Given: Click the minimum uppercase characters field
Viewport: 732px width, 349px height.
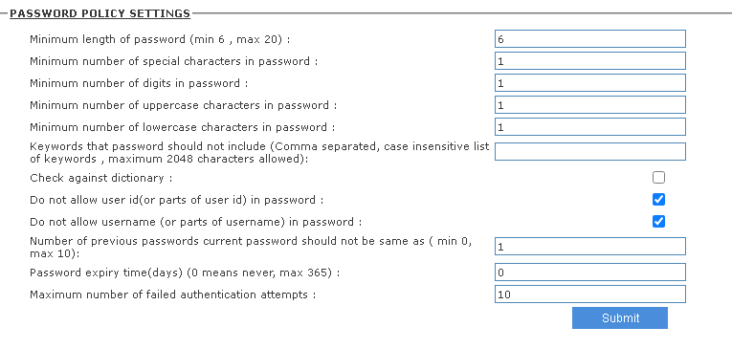Looking at the screenshot, I should (590, 104).
